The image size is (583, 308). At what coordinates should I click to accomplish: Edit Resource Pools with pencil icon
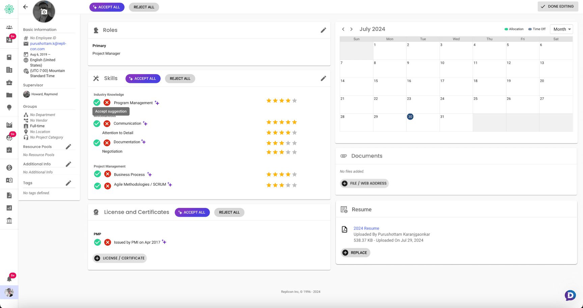click(x=68, y=147)
